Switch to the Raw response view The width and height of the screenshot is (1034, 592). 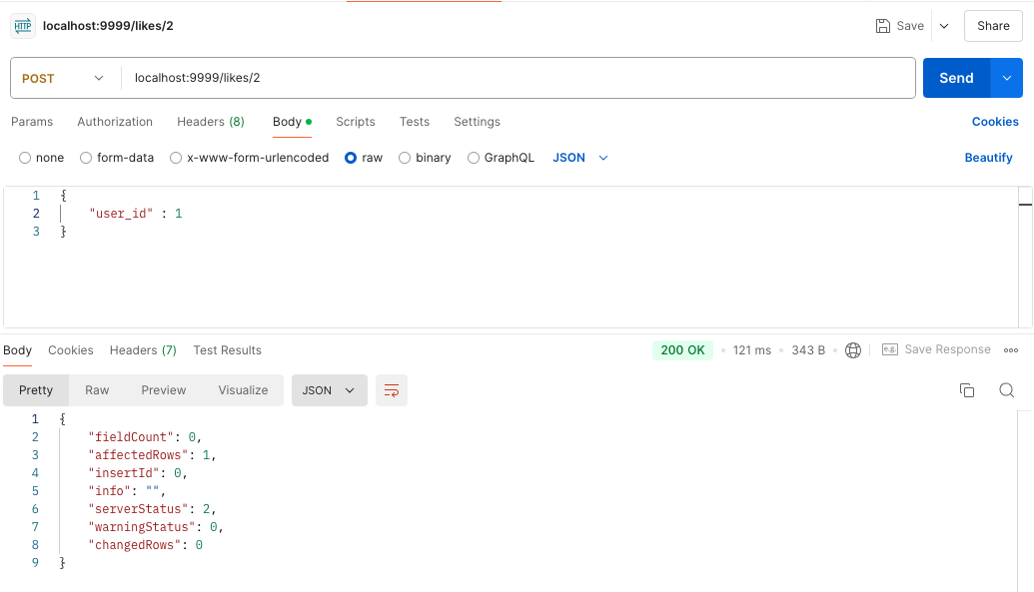pos(97,390)
